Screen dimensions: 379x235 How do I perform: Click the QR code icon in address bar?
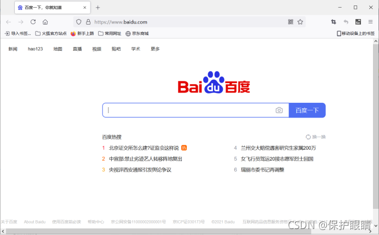290,22
